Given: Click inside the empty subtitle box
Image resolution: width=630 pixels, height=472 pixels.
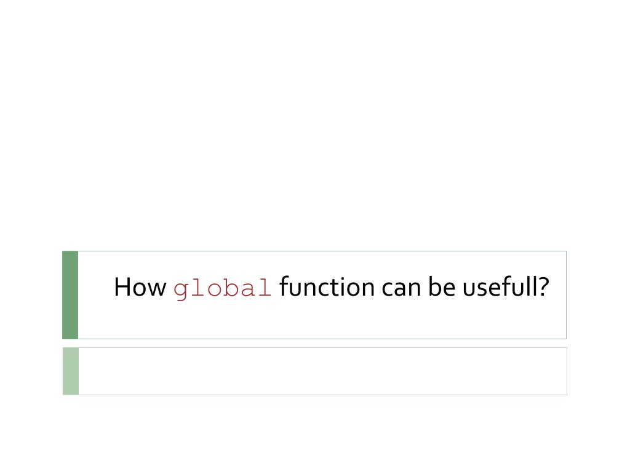Looking at the screenshot, I should 322,371.
